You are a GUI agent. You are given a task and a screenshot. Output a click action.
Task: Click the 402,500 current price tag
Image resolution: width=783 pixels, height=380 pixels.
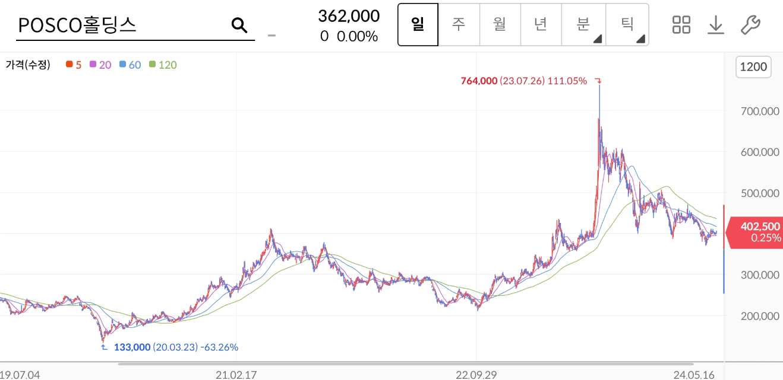pyautogui.click(x=756, y=232)
